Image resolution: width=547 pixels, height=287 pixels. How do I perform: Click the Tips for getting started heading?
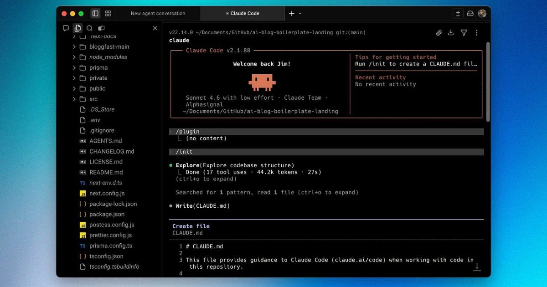click(x=396, y=57)
